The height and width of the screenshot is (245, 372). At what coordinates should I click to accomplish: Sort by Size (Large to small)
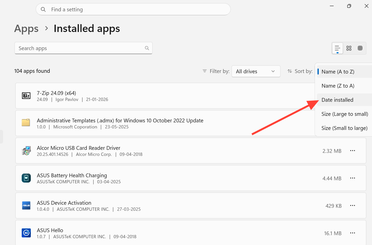click(x=344, y=114)
